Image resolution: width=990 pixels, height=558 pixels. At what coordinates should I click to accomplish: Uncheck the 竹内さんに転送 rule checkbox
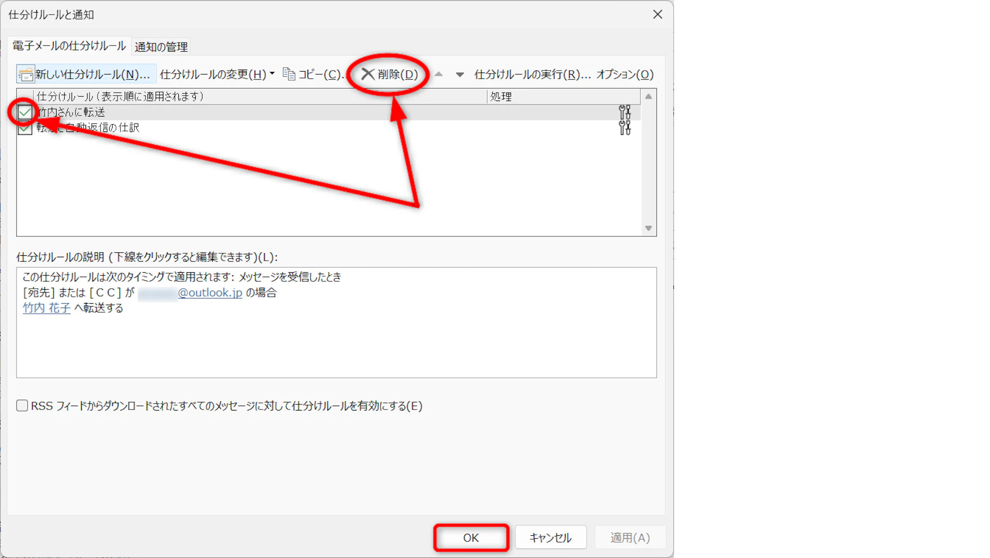(25, 113)
